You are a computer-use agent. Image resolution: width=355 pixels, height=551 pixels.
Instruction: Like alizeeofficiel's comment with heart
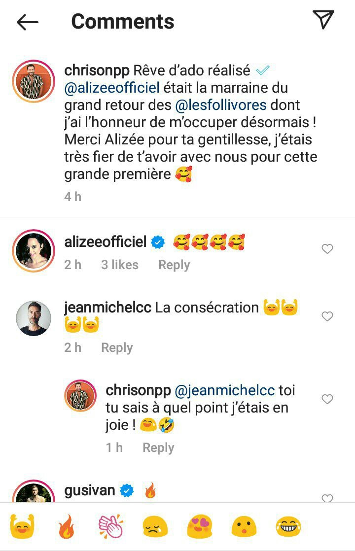coord(327,249)
